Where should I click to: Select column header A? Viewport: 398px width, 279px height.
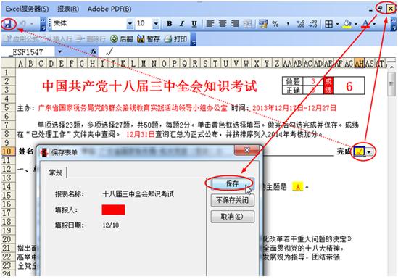tap(20, 64)
